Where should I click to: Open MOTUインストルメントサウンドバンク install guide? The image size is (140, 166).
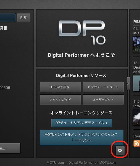click(x=82, y=137)
